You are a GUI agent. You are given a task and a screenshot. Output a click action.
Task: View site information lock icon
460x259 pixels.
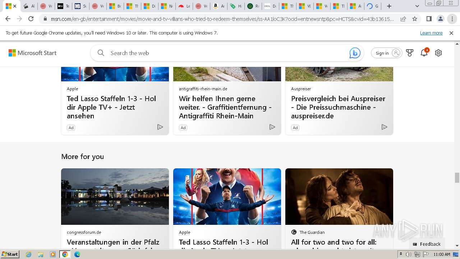coord(45,19)
